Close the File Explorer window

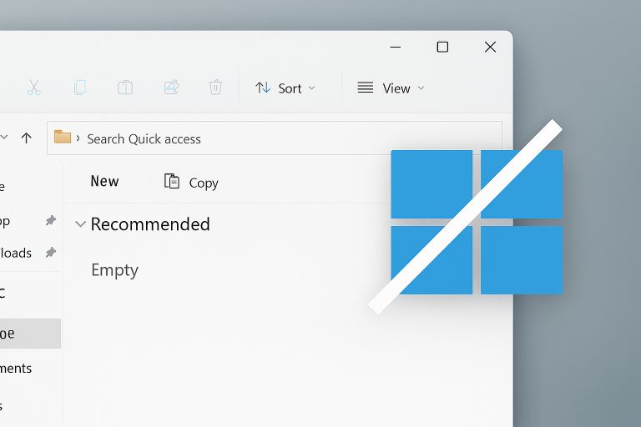click(x=490, y=47)
